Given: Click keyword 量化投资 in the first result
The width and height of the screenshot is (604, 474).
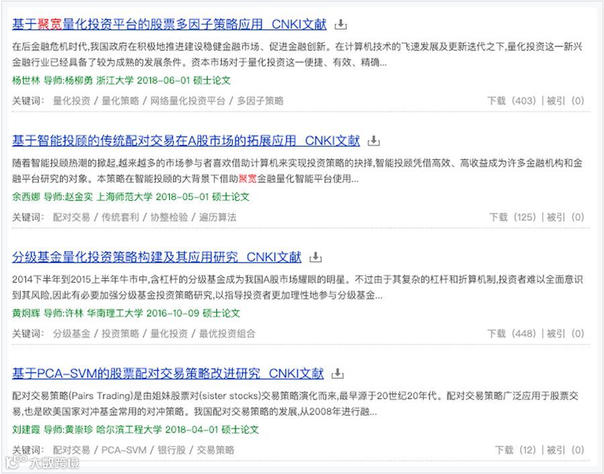Looking at the screenshot, I should click(72, 101).
